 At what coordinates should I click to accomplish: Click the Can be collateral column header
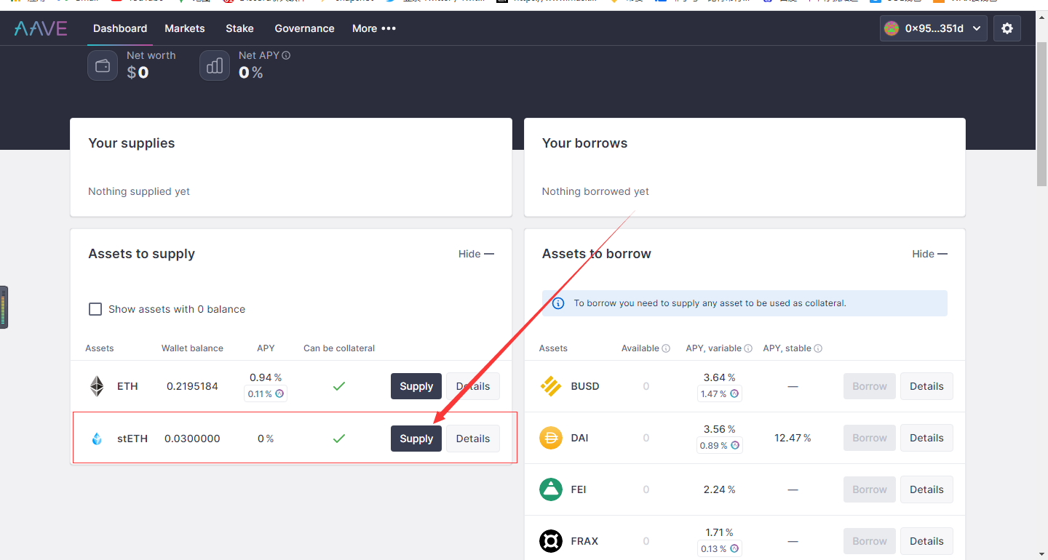pos(339,348)
